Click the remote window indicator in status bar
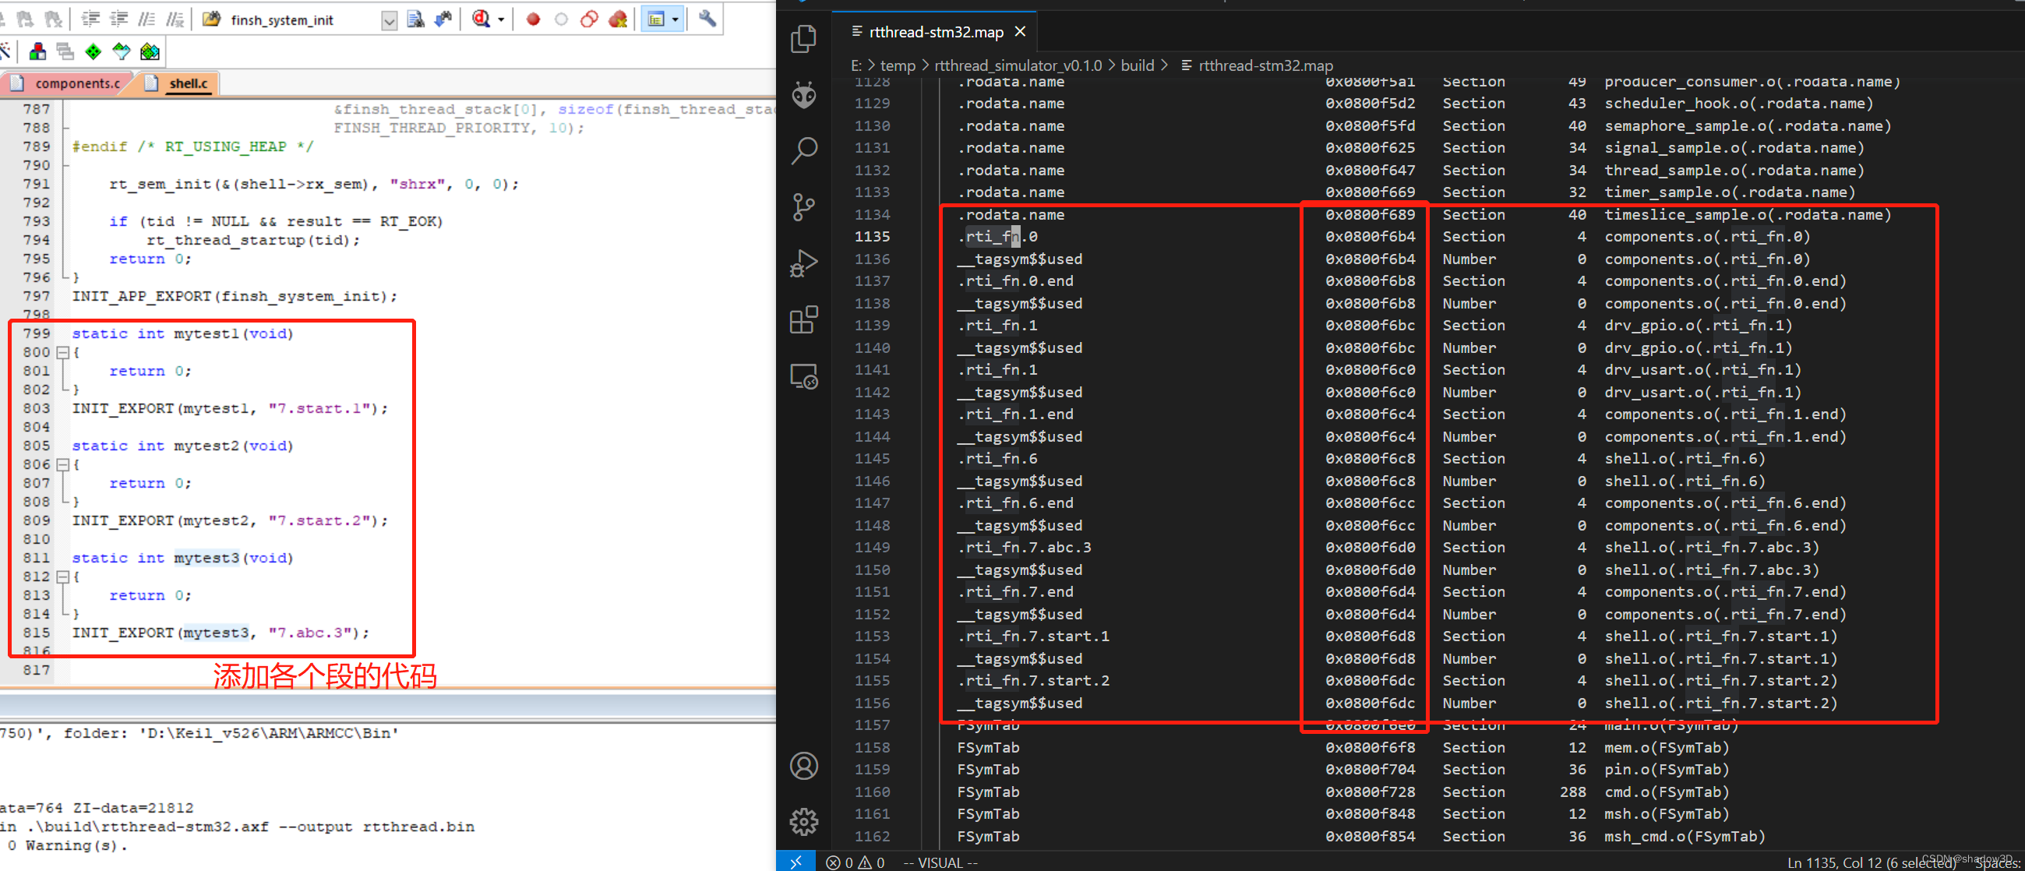The width and height of the screenshot is (2025, 871). coord(796,862)
